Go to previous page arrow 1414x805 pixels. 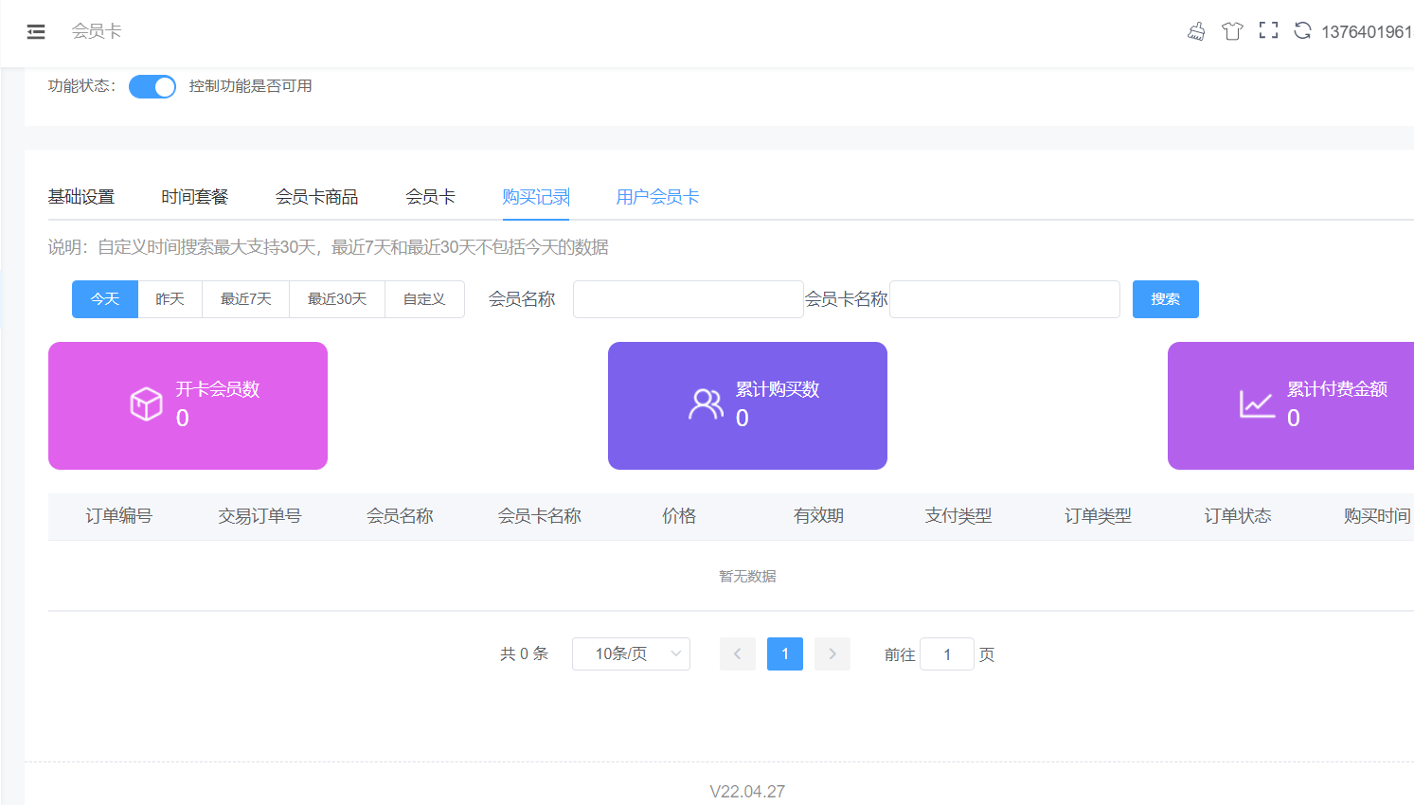(x=738, y=654)
